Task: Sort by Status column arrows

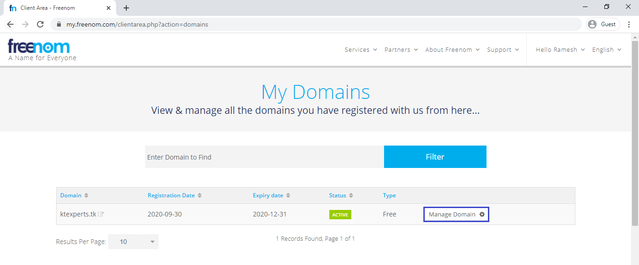Action: 351,195
